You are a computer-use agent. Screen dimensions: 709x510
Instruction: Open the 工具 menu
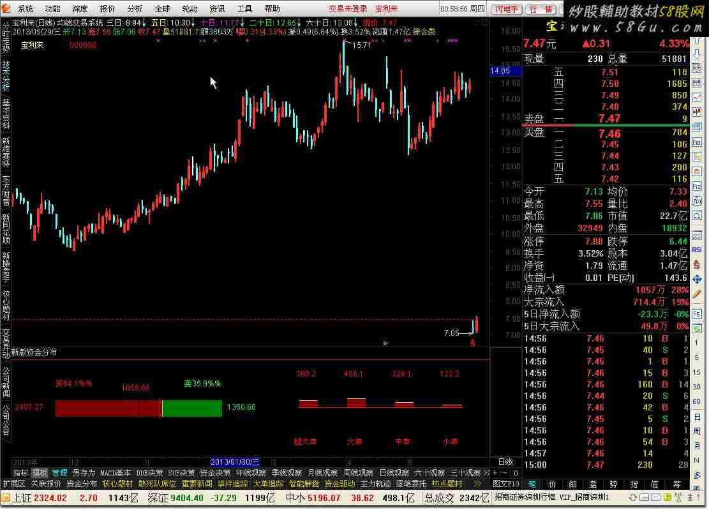[x=244, y=8]
